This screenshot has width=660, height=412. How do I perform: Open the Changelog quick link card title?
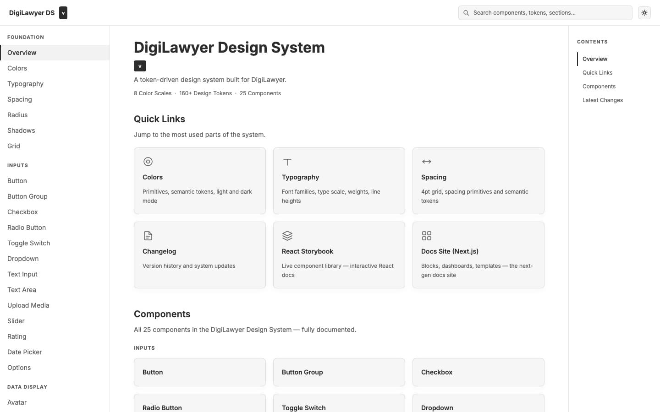(159, 251)
